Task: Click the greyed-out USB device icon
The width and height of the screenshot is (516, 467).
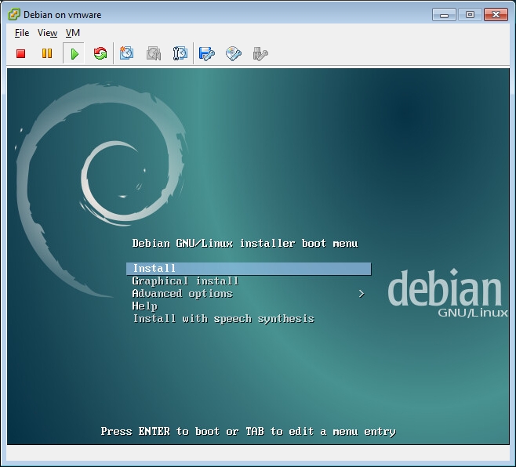Action: pyautogui.click(x=260, y=53)
